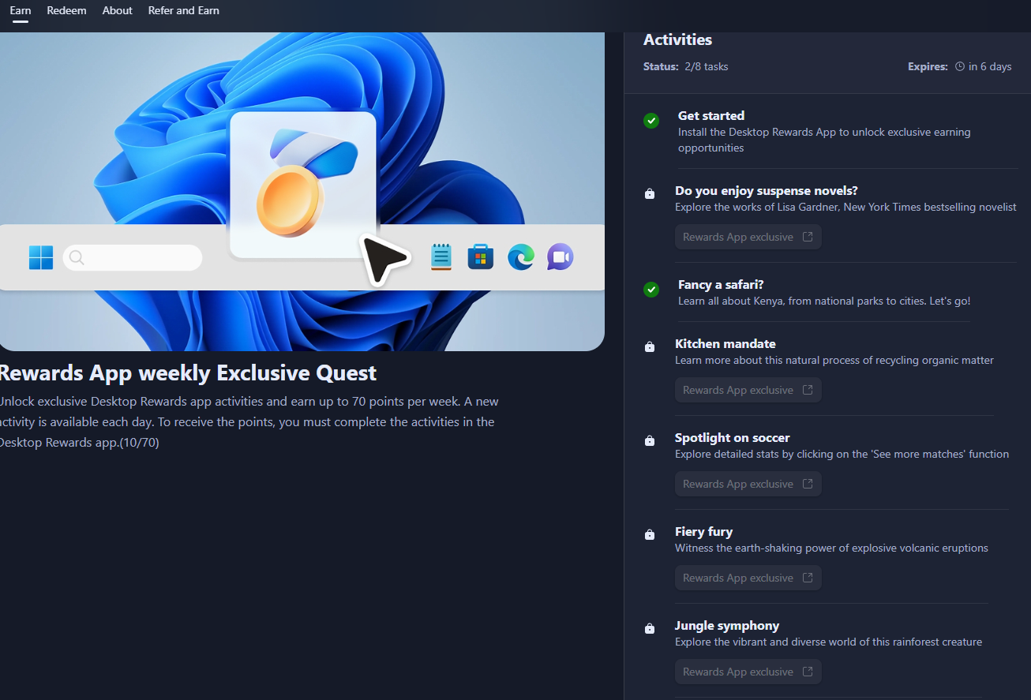Select the 'Get started' activity title
1031x700 pixels.
(x=711, y=115)
